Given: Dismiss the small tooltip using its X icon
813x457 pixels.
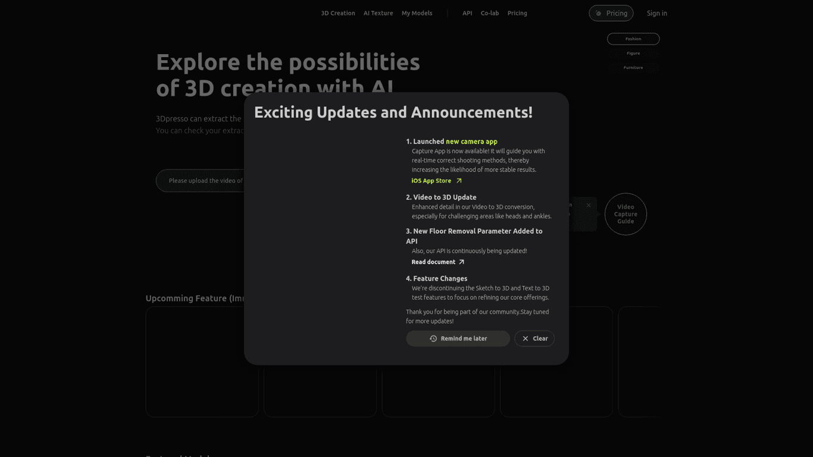Looking at the screenshot, I should pos(589,205).
